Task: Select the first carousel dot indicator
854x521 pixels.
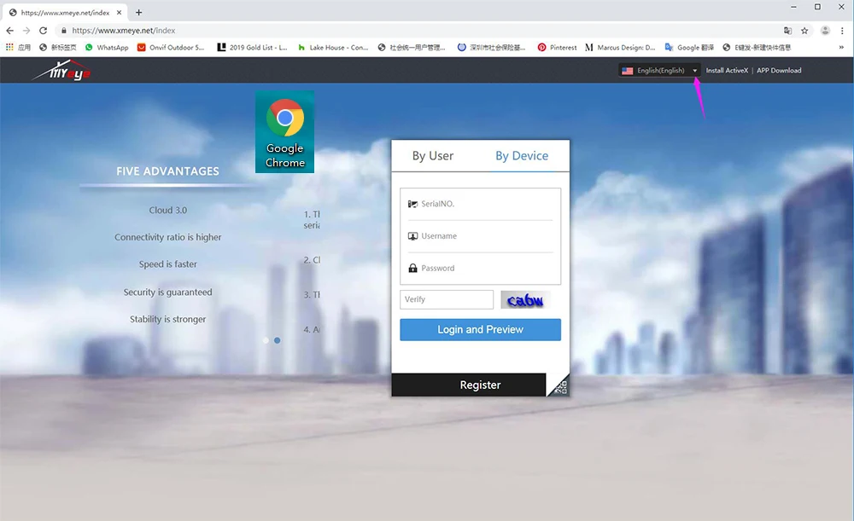Action: coord(266,340)
